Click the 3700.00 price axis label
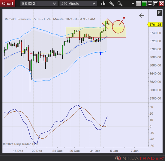This screenshot has width=165, height=161. (155, 49)
